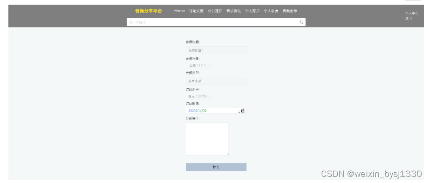Grab the textarea resize handle
The image size is (429, 183).
coord(227,154)
